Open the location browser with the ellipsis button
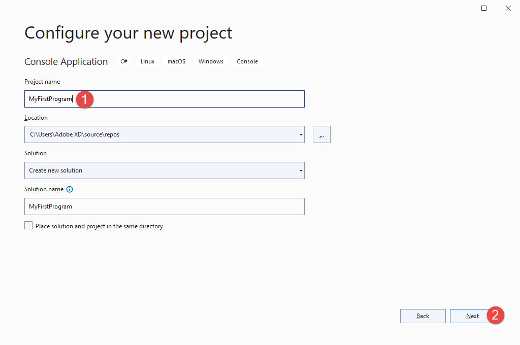520x345 pixels. [x=321, y=134]
